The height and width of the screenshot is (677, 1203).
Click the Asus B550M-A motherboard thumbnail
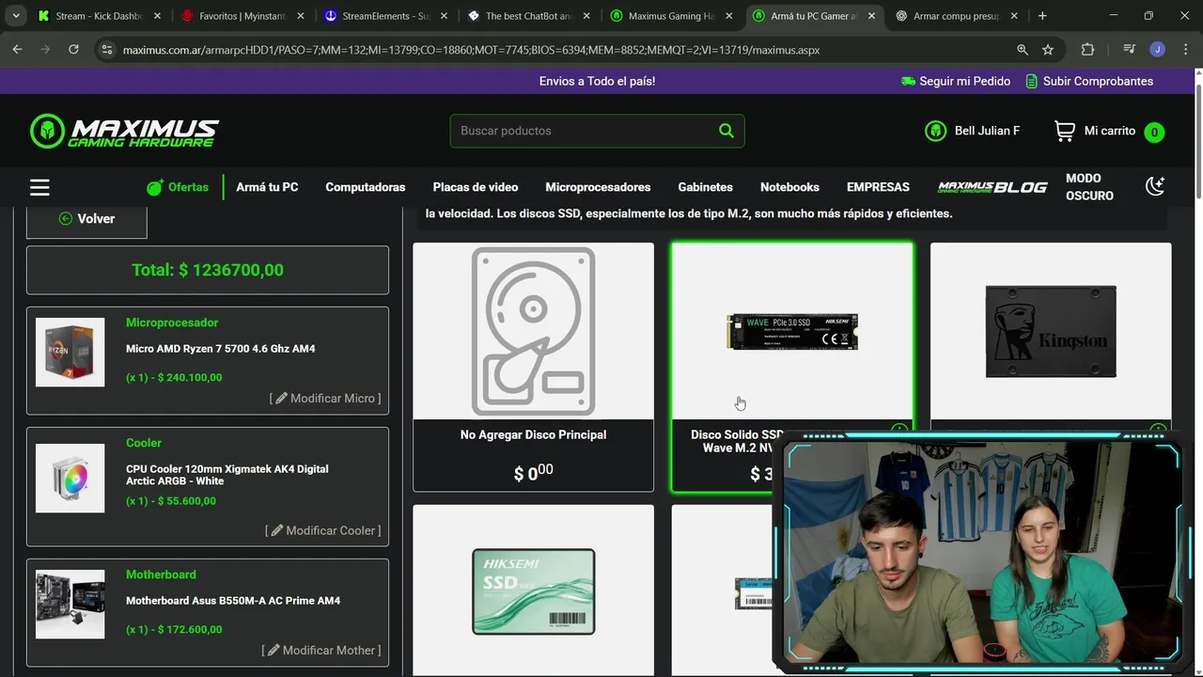pyautogui.click(x=70, y=605)
